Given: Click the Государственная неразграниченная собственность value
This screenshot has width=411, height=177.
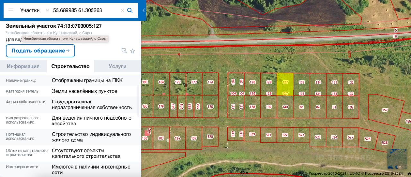Looking at the screenshot, I should click(x=92, y=104).
